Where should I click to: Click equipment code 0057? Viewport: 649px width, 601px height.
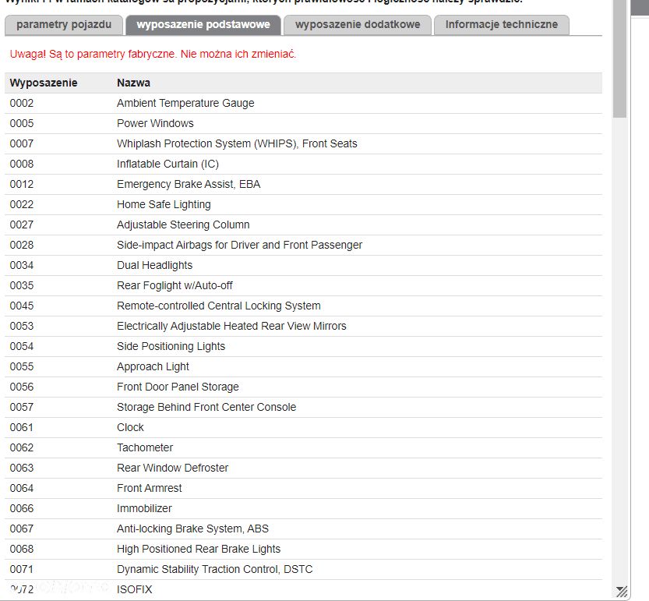22,408
